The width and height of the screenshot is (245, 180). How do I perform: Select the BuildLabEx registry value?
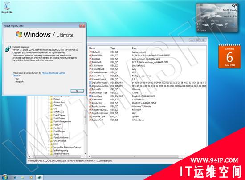(97, 62)
